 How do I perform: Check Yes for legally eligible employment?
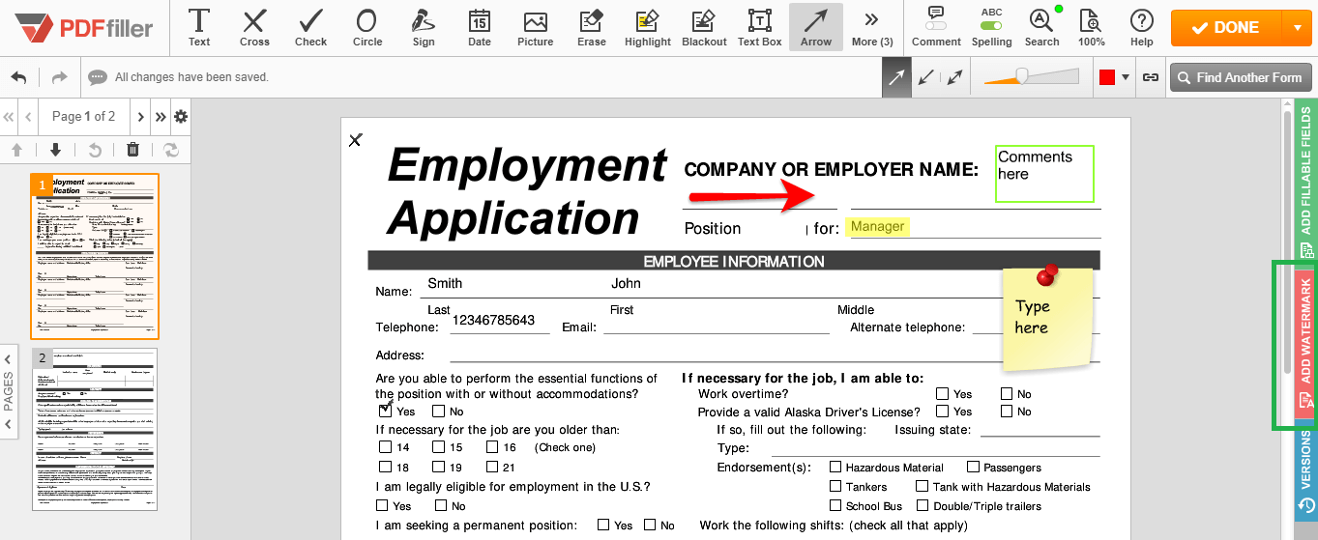pos(384,505)
